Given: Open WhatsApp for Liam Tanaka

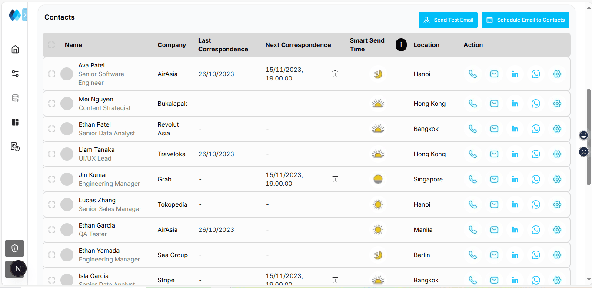Looking at the screenshot, I should tap(536, 154).
